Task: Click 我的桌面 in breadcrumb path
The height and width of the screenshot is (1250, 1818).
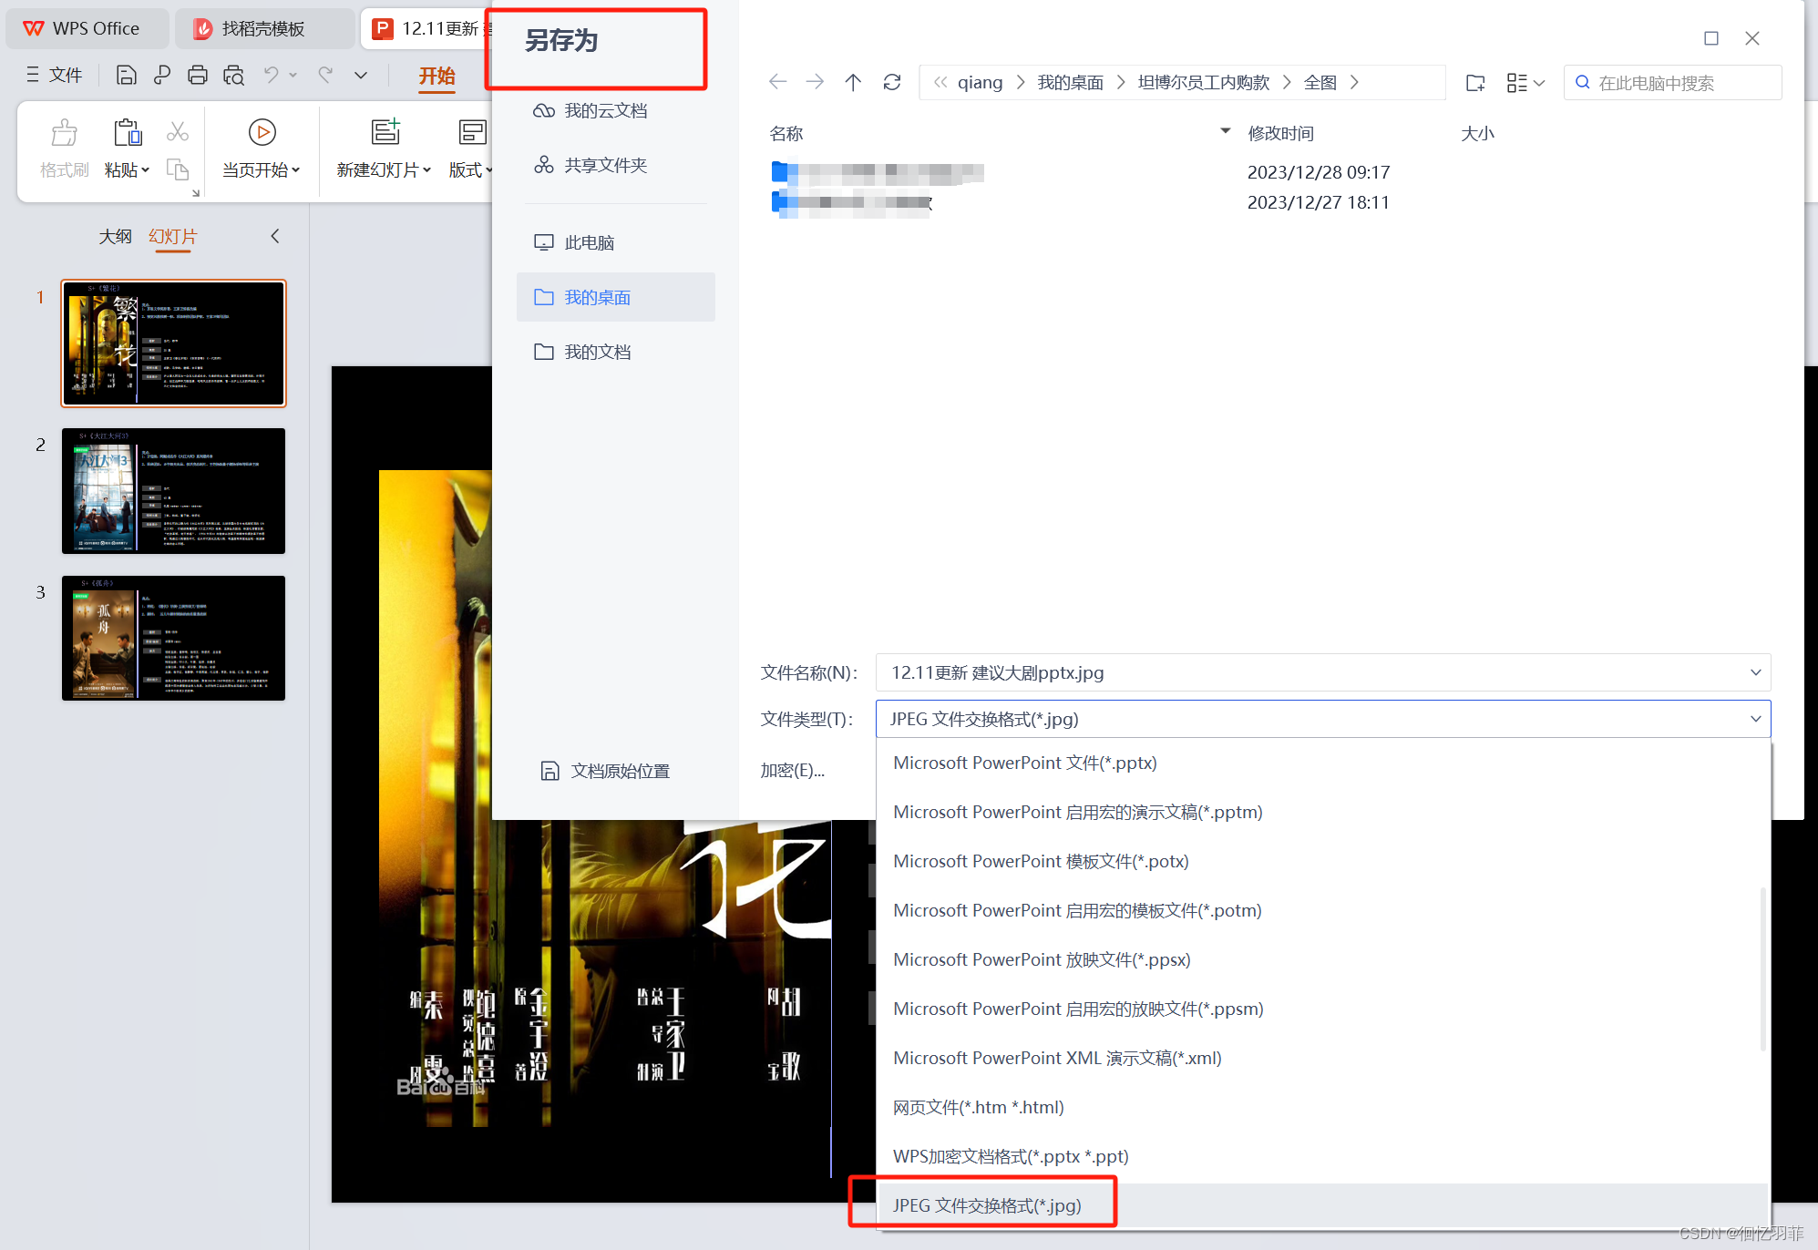Action: [1070, 82]
